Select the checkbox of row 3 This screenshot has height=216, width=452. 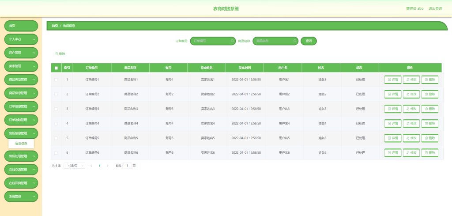point(56,109)
